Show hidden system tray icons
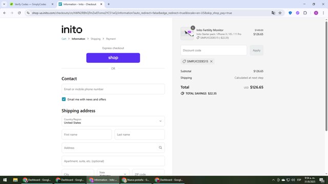 click(273, 180)
